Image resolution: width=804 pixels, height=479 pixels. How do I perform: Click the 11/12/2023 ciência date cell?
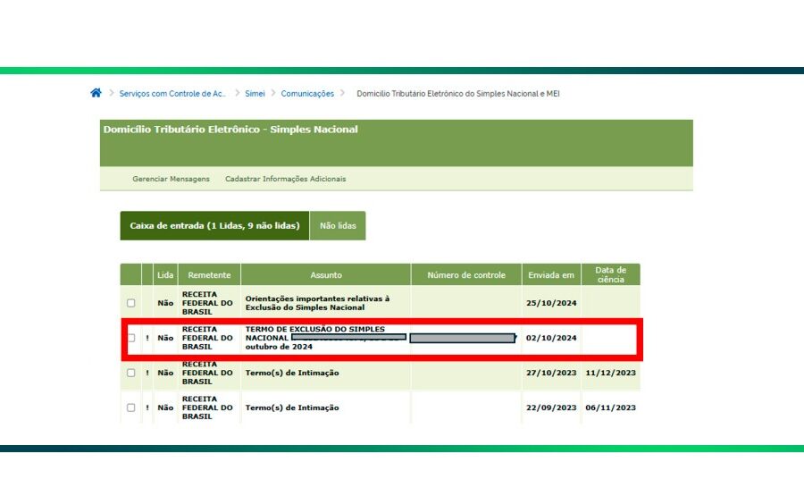click(611, 373)
